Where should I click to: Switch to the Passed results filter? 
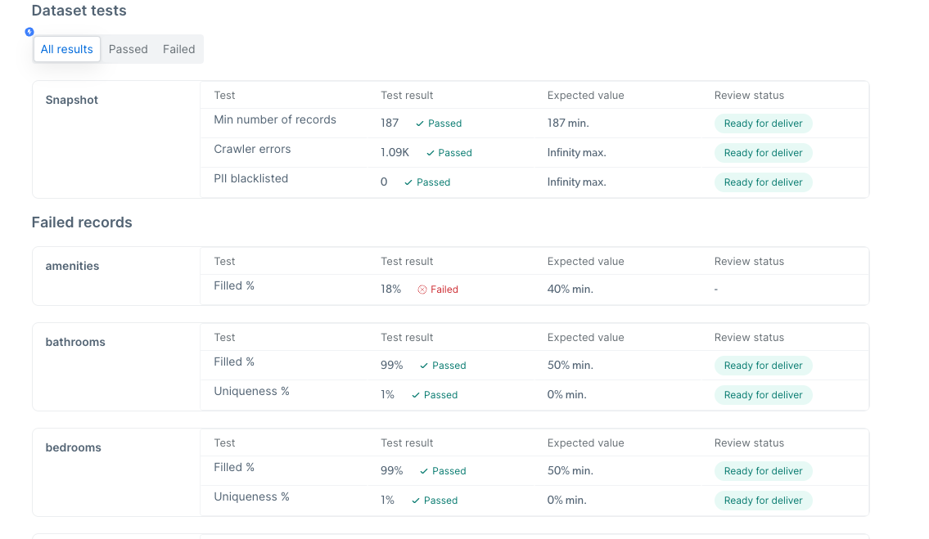(x=128, y=48)
